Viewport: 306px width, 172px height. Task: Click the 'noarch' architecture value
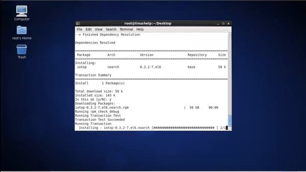pos(113,67)
